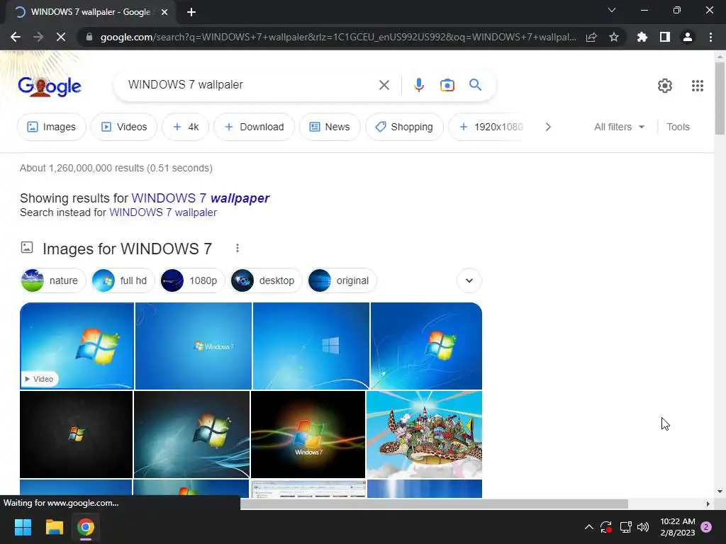Bookmark this page with the star icon
This screenshot has width=726, height=544.
(614, 37)
